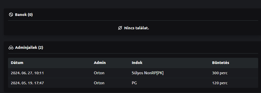
Task: Click the Súlyos NonRP[PK] reason cell
Action: [x=148, y=73]
